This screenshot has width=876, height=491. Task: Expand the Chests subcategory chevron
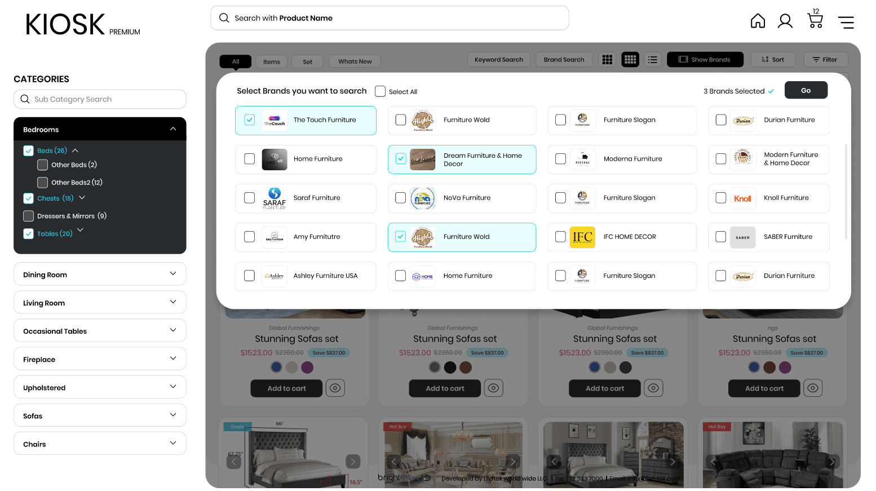(82, 198)
